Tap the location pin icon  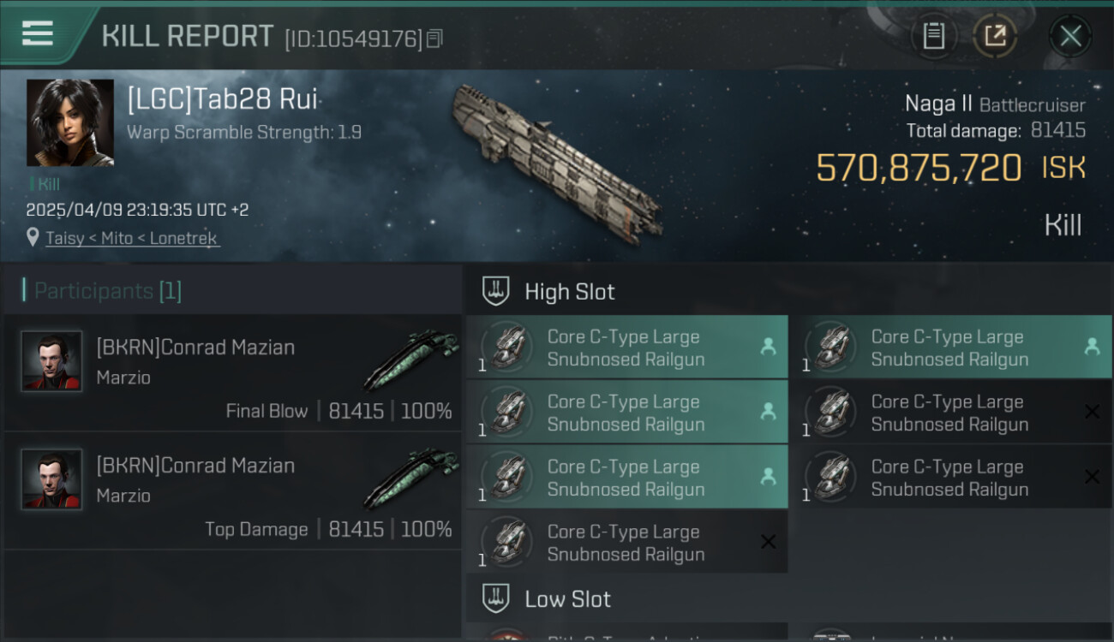(33, 237)
